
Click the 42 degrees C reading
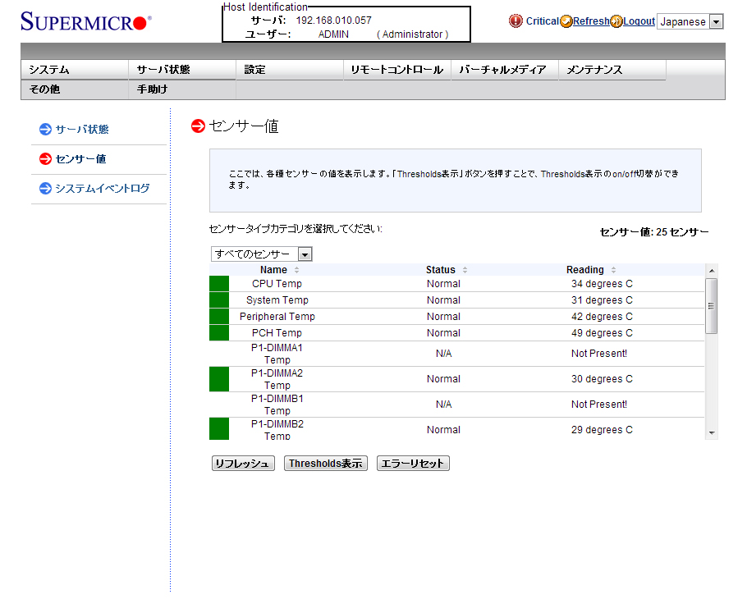603,317
